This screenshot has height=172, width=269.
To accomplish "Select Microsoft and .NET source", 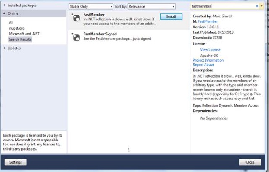I will click(24, 34).
